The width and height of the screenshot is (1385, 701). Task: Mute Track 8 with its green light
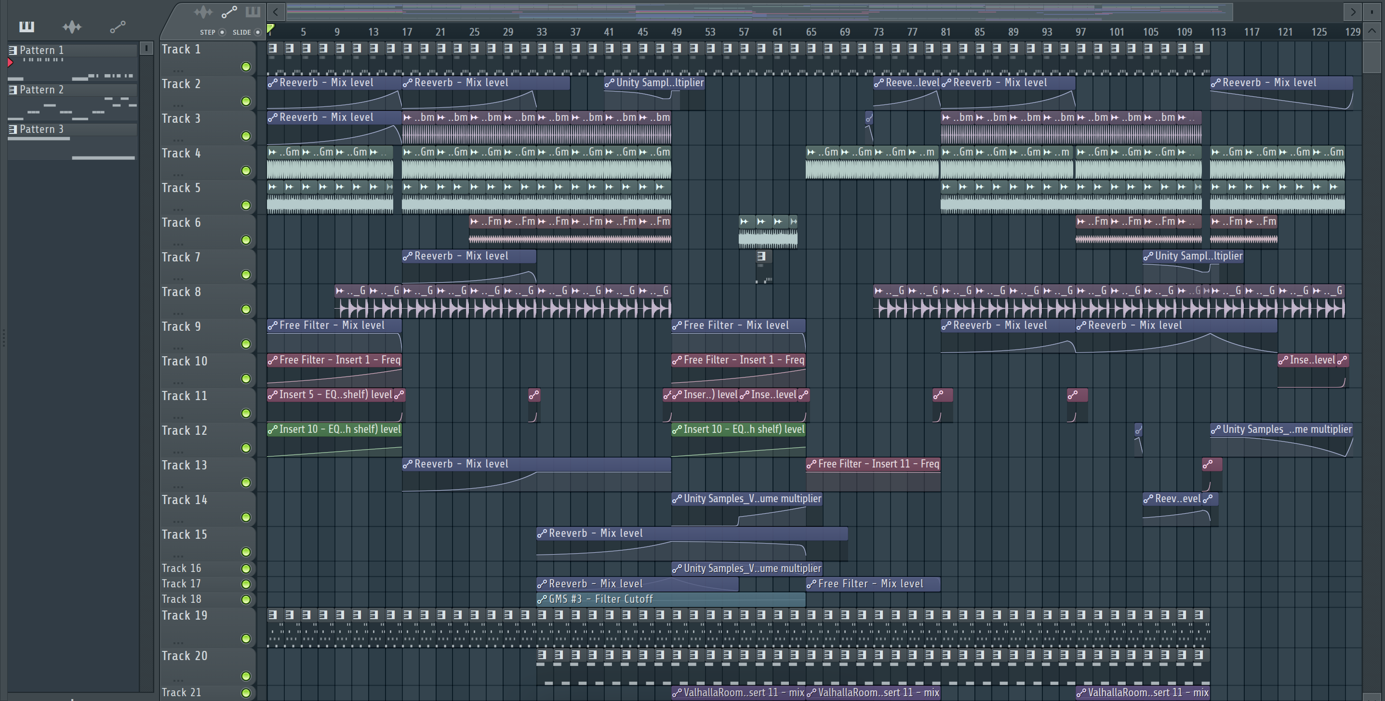click(246, 309)
